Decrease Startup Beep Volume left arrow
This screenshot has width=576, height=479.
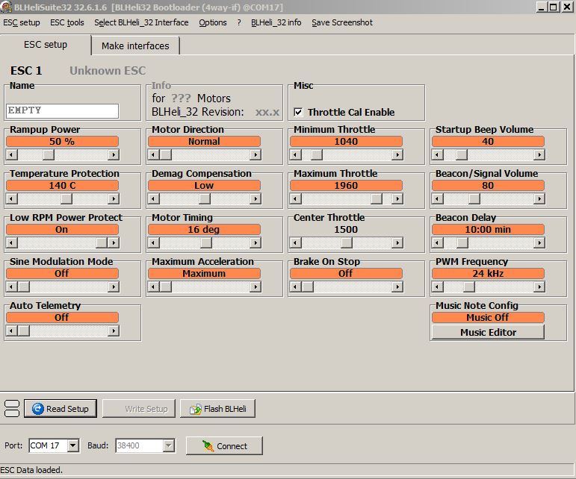[437, 154]
